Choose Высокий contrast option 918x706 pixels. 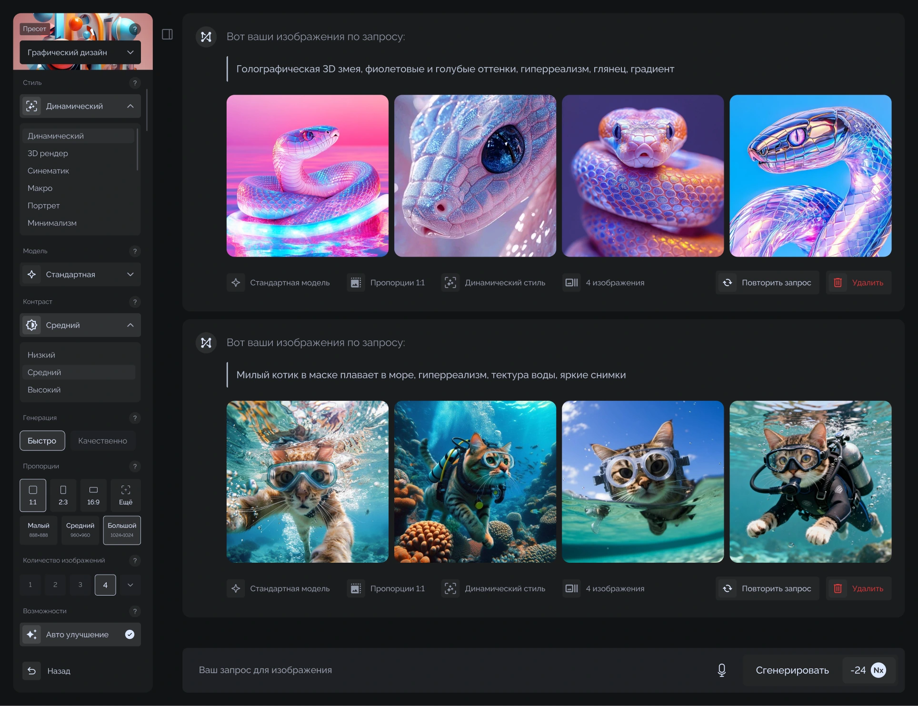point(44,390)
